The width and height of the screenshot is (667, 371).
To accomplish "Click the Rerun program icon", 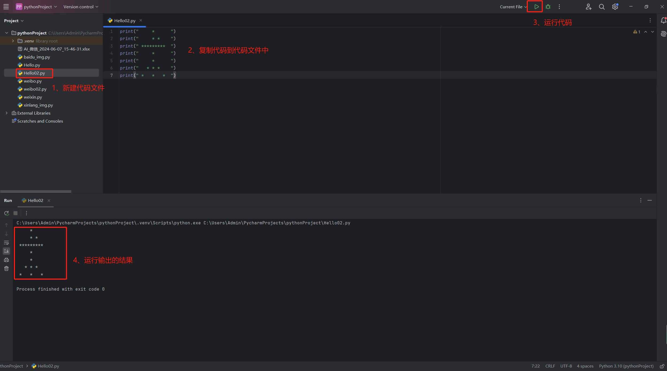I will (x=6, y=213).
